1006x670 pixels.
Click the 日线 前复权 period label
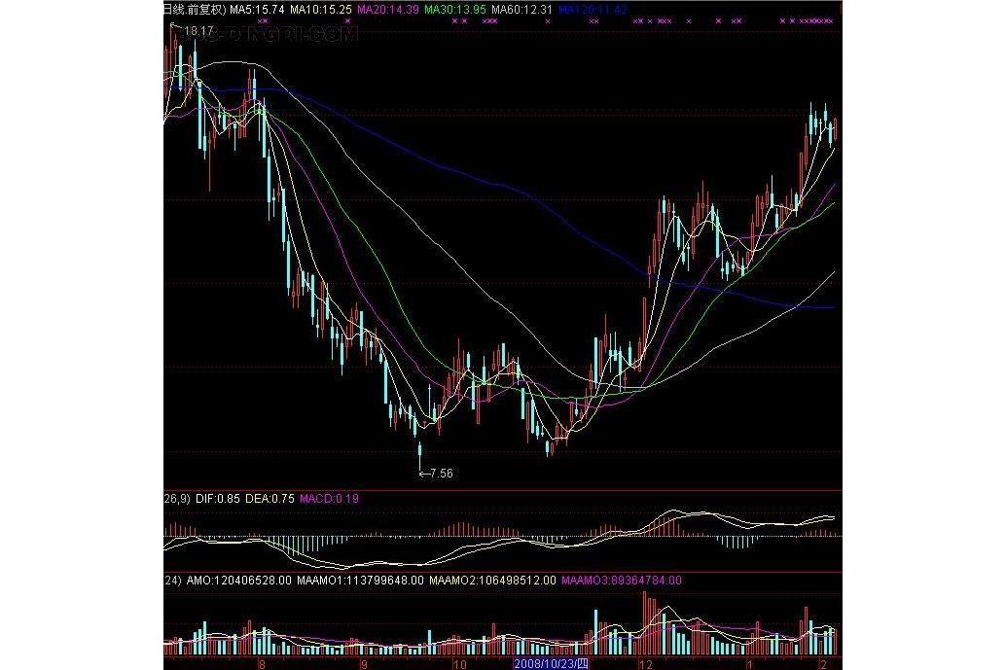point(195,9)
